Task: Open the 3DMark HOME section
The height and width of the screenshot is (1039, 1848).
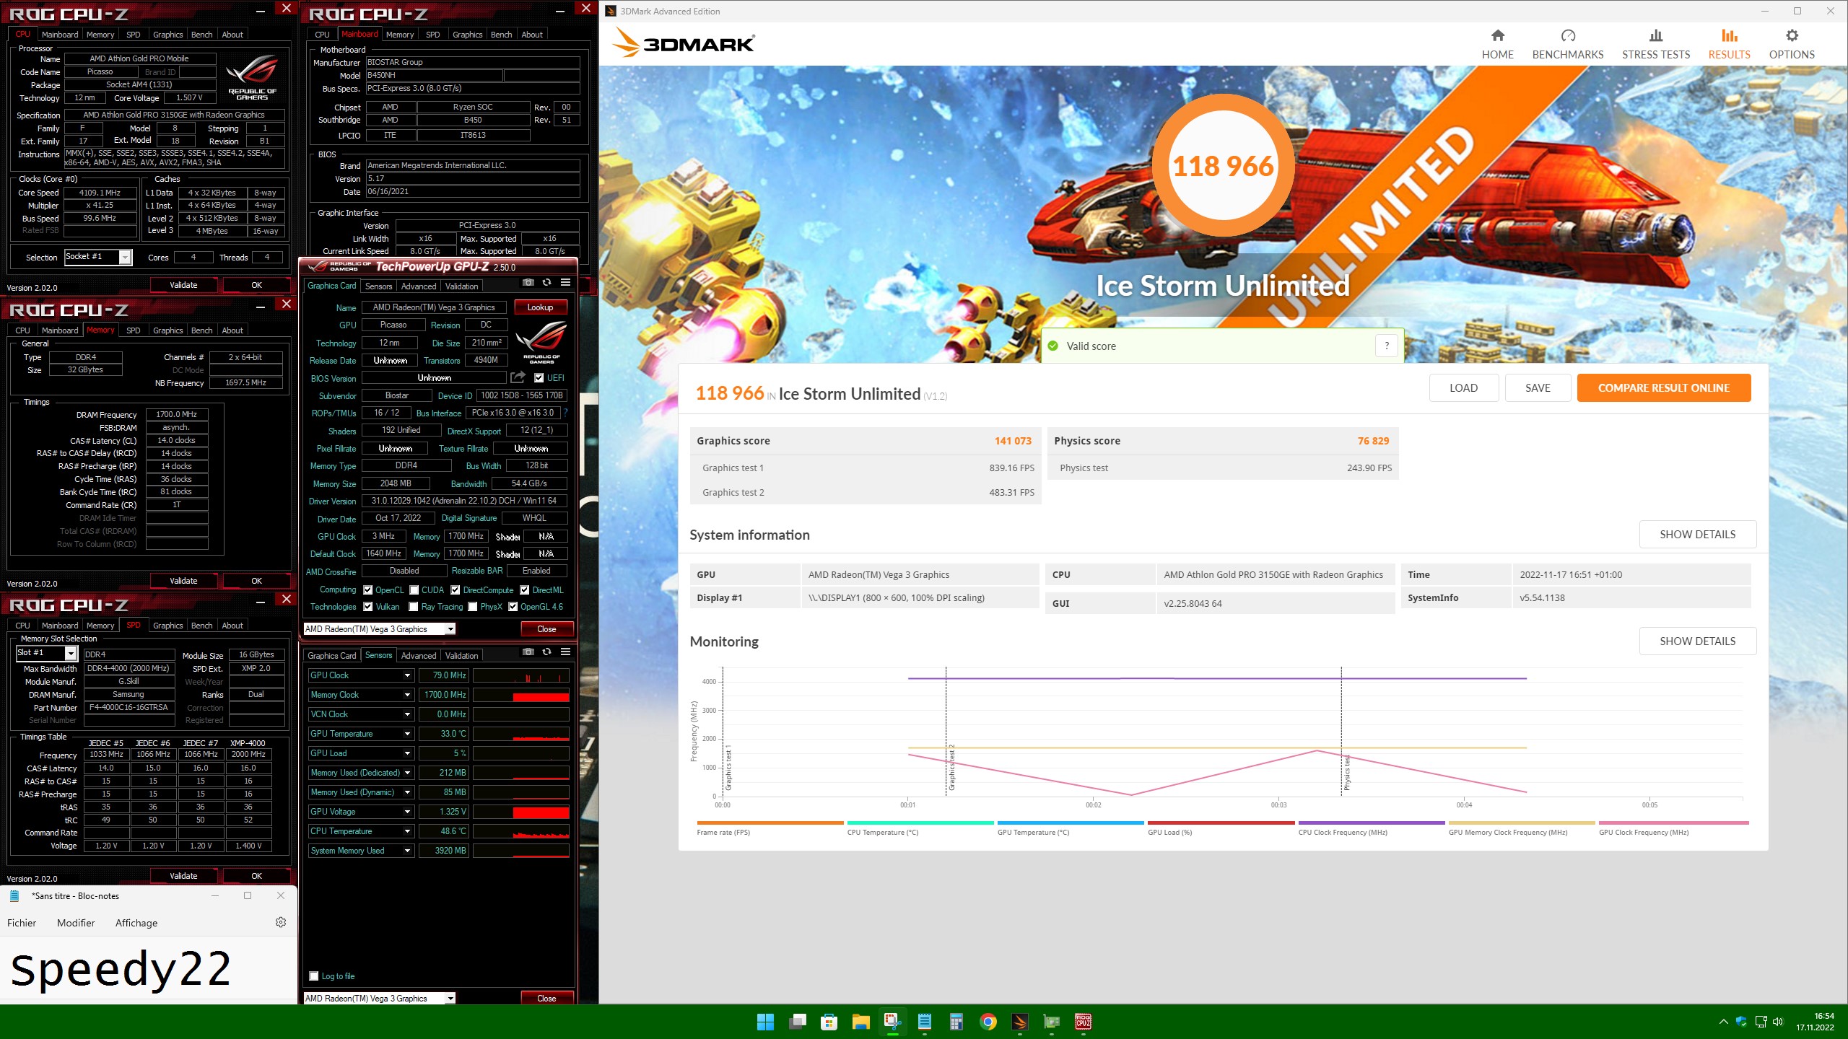Action: tap(1497, 45)
